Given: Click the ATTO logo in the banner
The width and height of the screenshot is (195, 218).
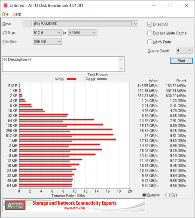Looking at the screenshot, I should tap(15, 205).
